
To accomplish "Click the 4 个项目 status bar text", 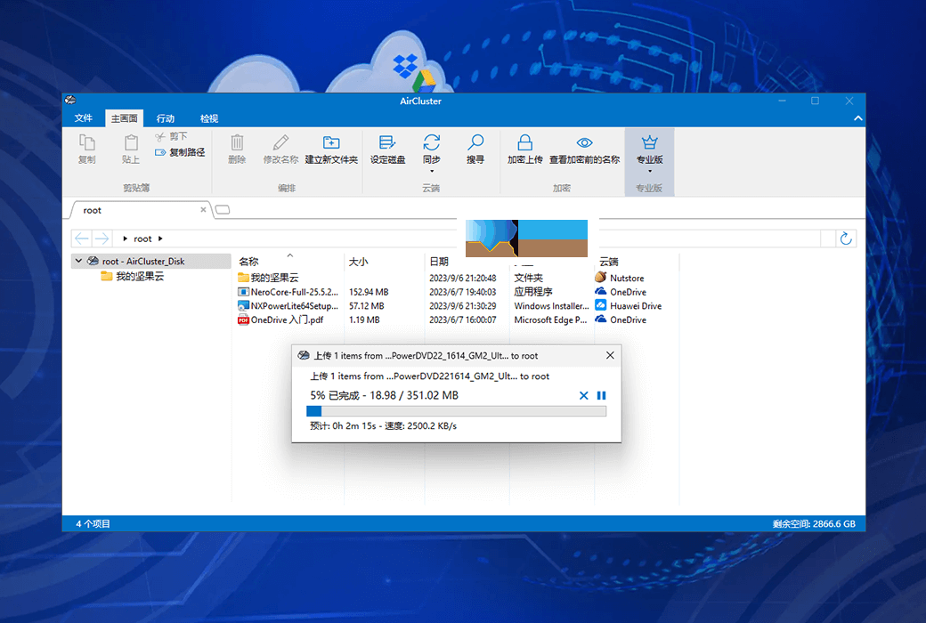I will 93,524.
